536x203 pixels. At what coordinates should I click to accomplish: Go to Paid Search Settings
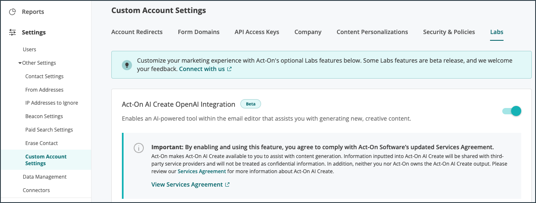tap(49, 130)
